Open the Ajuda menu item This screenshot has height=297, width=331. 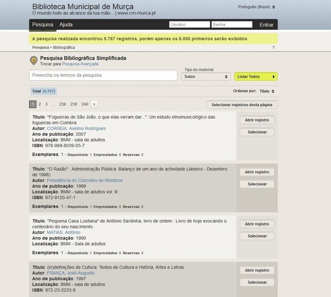(x=66, y=25)
